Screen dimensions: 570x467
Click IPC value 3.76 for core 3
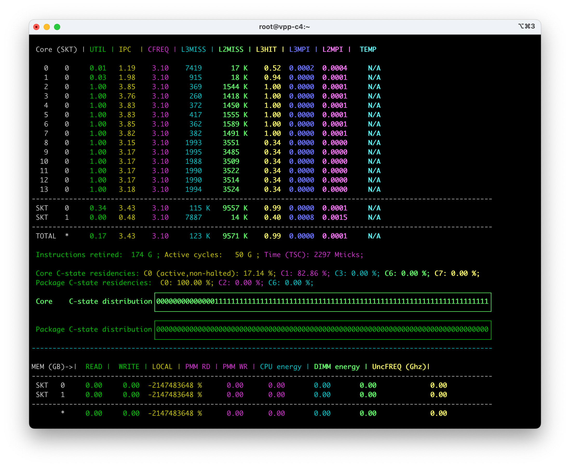(x=127, y=96)
